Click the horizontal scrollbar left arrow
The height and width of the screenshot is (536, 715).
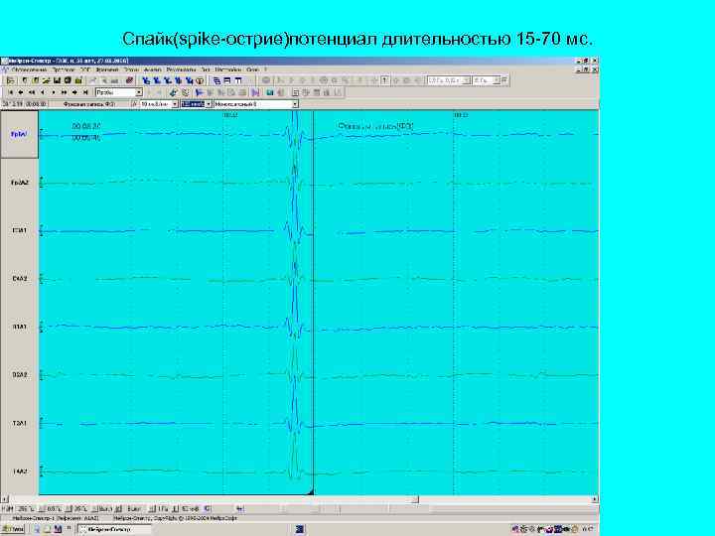click(x=4, y=499)
